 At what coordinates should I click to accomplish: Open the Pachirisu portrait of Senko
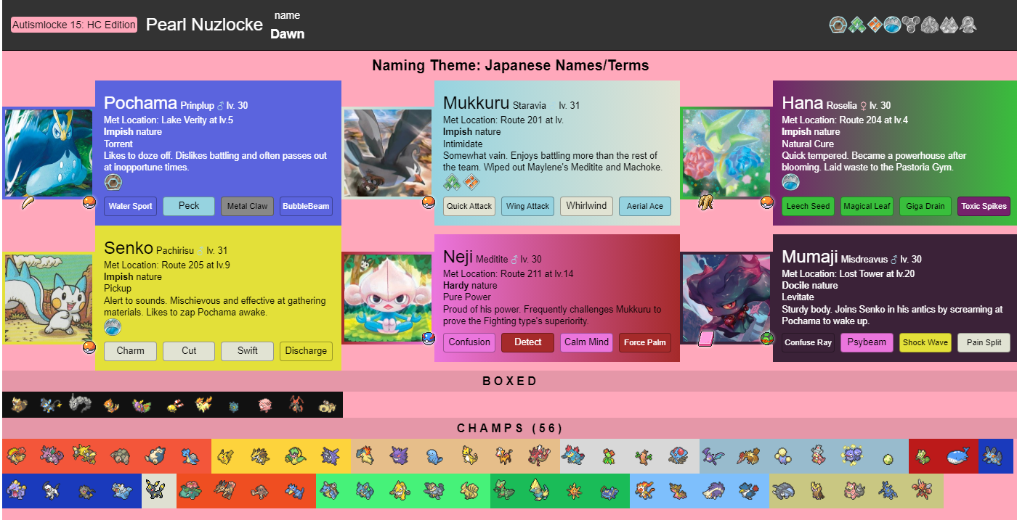(x=48, y=298)
